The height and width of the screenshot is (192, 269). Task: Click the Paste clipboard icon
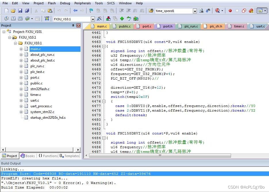[x=50, y=11]
